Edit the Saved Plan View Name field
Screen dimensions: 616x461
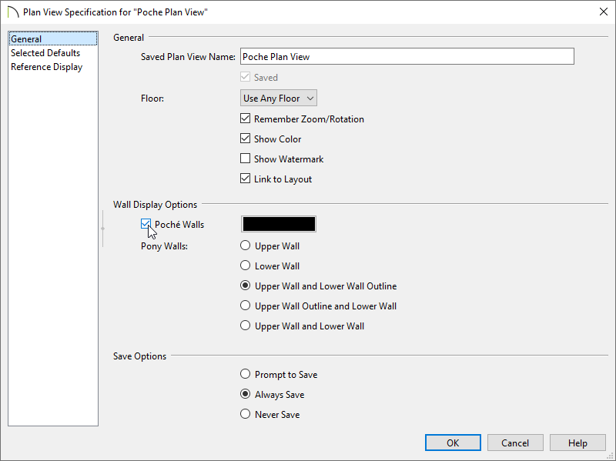tap(407, 55)
